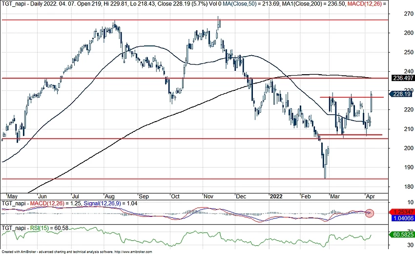Click the pink circle marker on MACD
Viewport: 415px width, 254px height.
click(369, 212)
